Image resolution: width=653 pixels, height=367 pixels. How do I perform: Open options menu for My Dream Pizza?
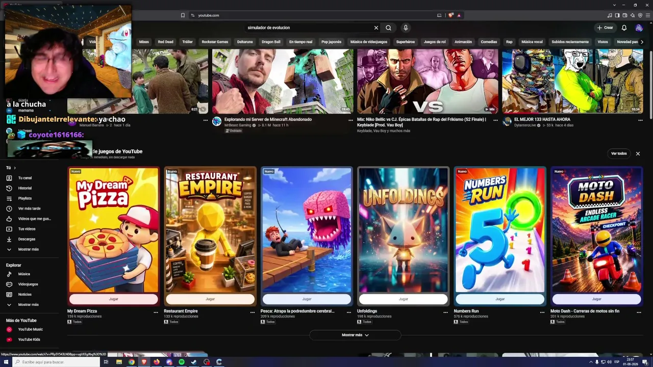pos(156,312)
